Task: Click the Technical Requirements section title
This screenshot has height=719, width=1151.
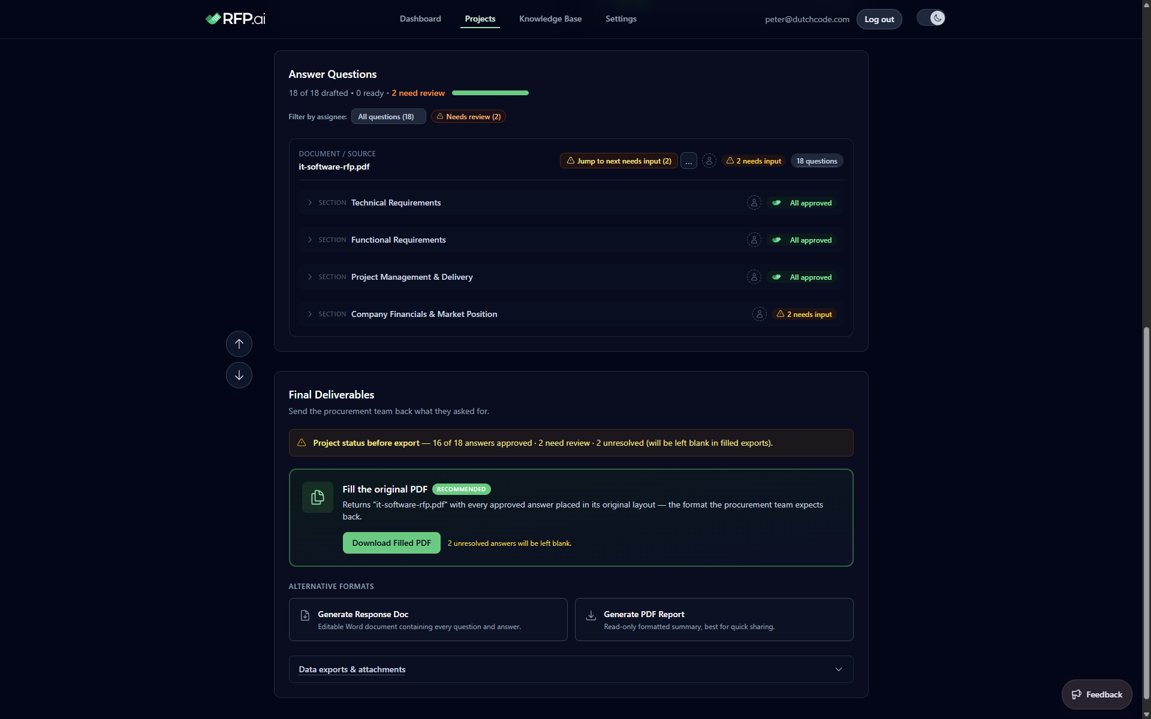Action: coord(396,203)
